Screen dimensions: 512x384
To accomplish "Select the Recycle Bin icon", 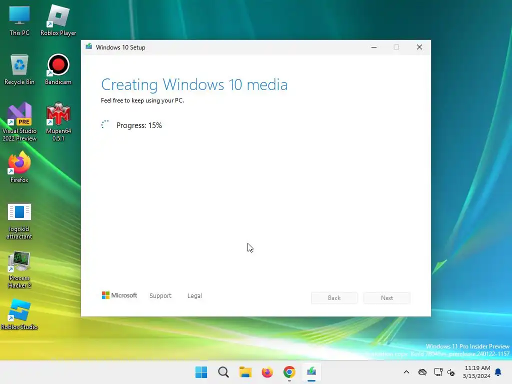I will tap(19, 69).
